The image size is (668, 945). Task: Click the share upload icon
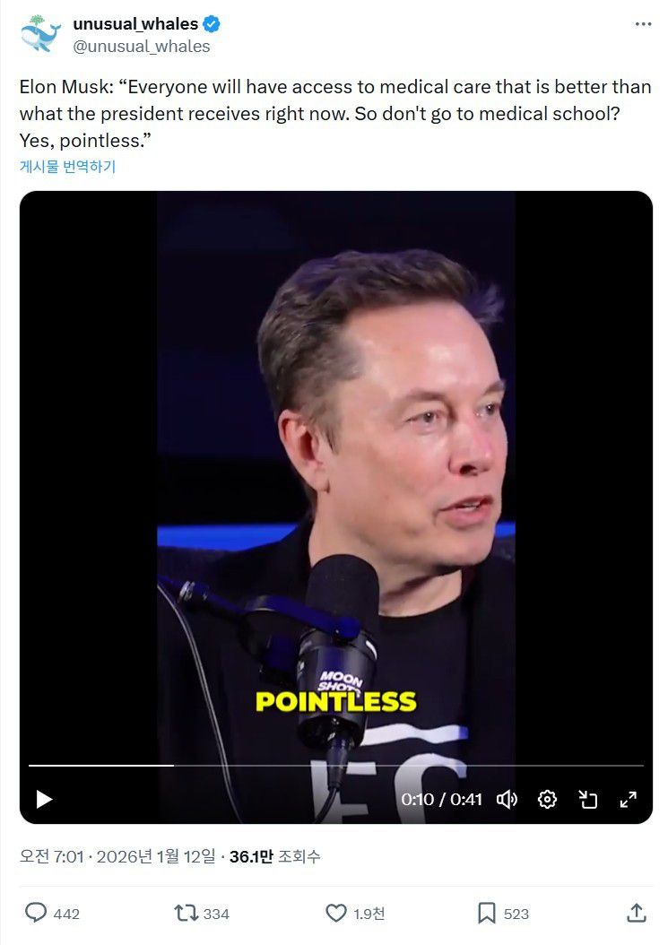click(x=637, y=913)
